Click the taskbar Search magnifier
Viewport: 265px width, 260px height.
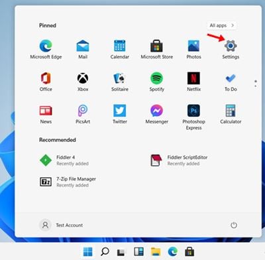point(105,251)
